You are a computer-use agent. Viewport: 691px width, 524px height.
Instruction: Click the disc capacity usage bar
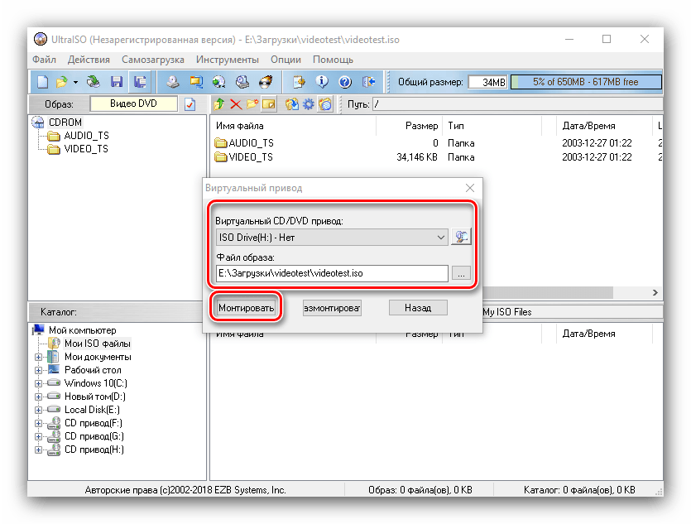(x=586, y=82)
